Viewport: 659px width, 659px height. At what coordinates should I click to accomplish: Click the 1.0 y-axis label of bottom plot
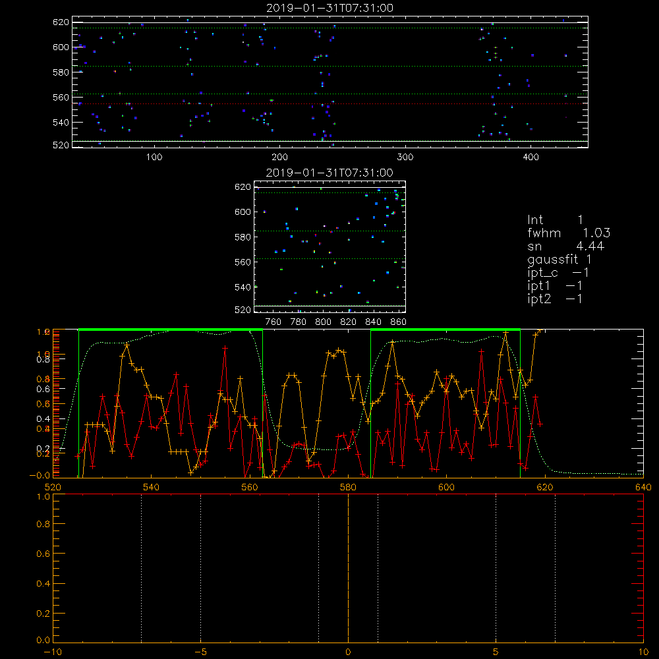pyautogui.click(x=43, y=497)
